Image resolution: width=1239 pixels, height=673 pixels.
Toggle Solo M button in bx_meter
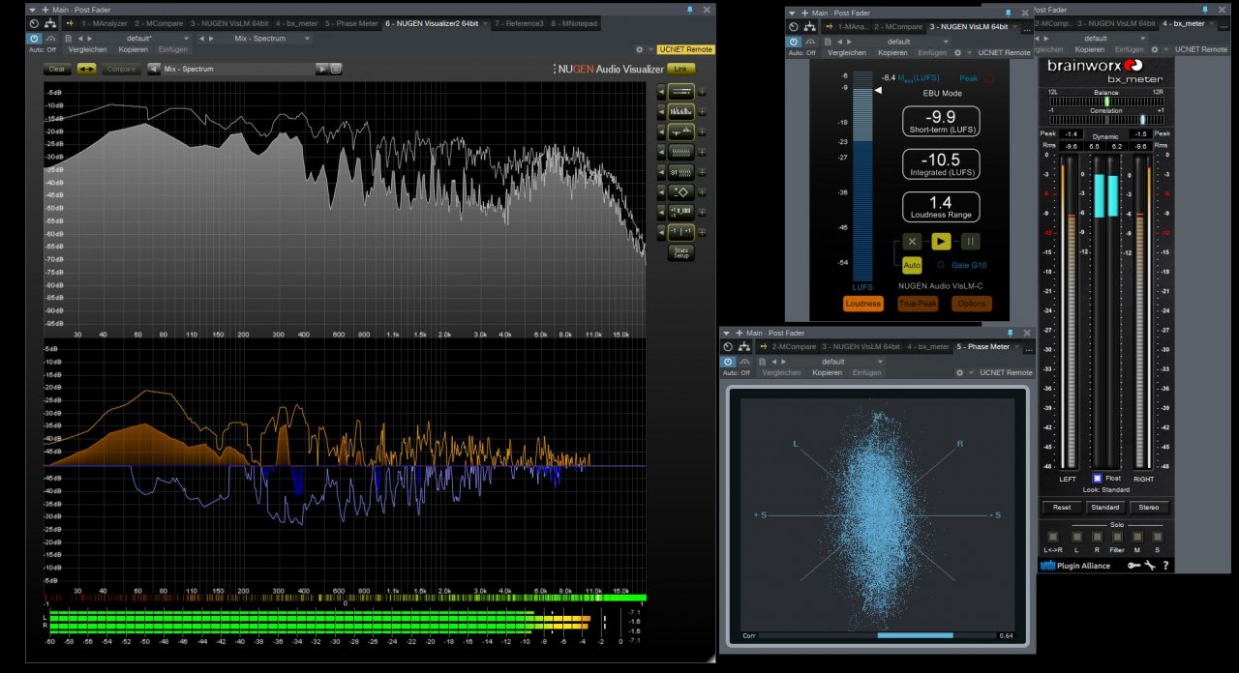point(1137,537)
